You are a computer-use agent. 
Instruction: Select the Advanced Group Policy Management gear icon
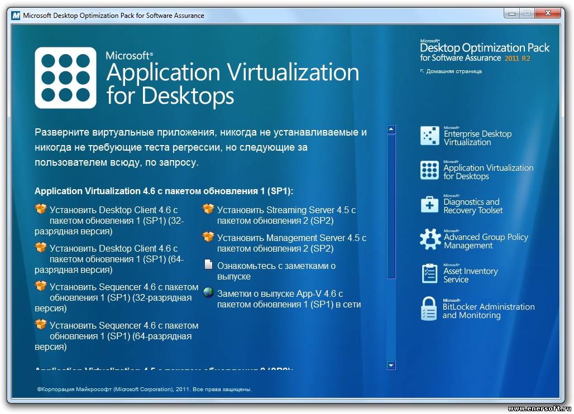tap(430, 239)
